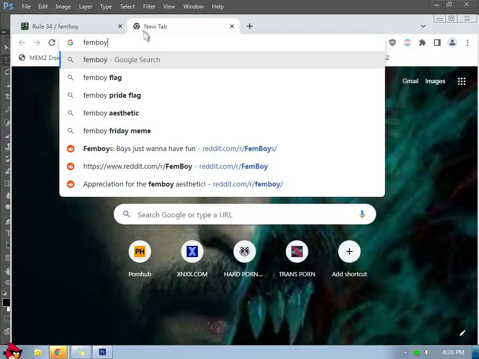
Task: Open the Images link
Action: tap(435, 81)
